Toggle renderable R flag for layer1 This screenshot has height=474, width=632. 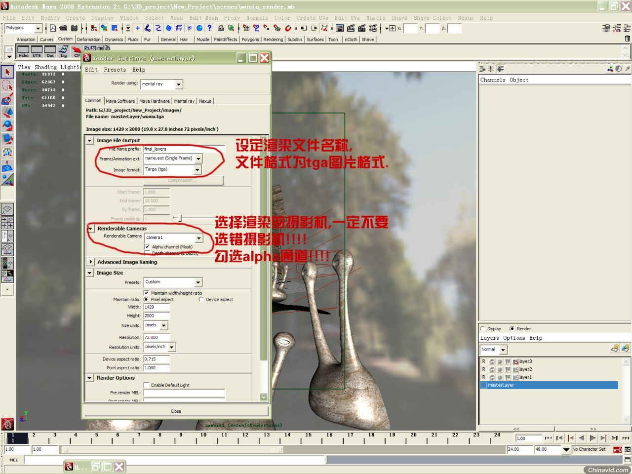click(483, 377)
